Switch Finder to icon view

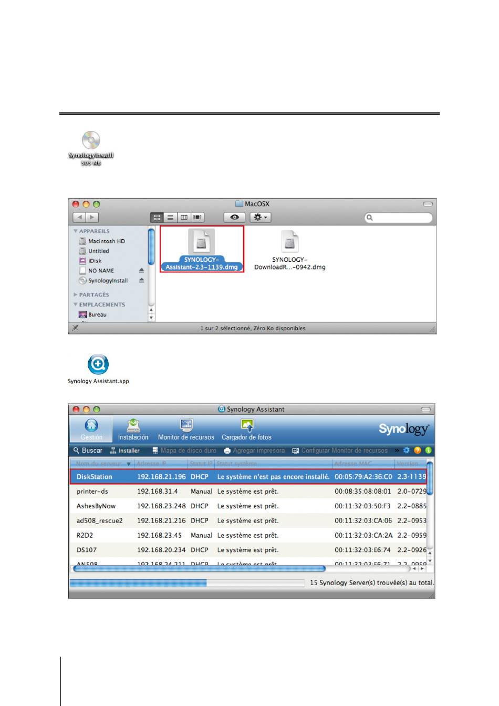pyautogui.click(x=157, y=217)
